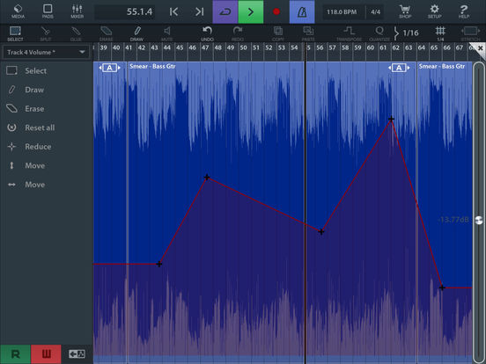Click the Undo icon
This screenshot has height=364, width=486.
[207, 33]
